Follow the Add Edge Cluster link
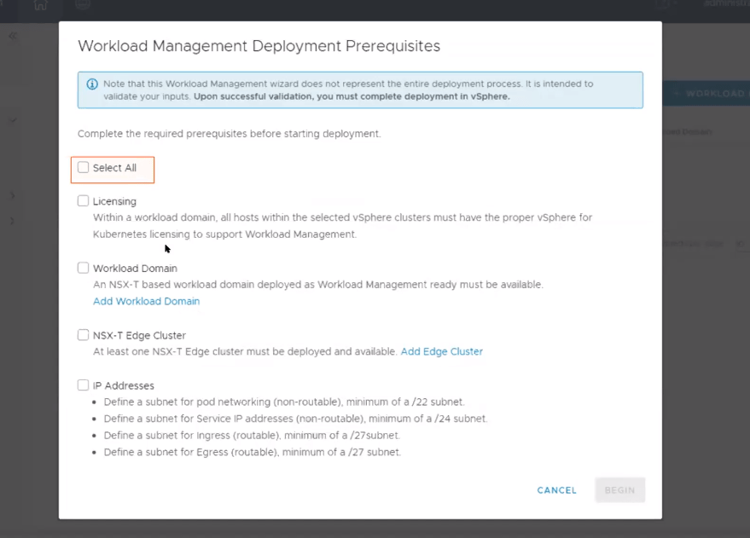Image resolution: width=750 pixels, height=538 pixels. click(x=441, y=351)
